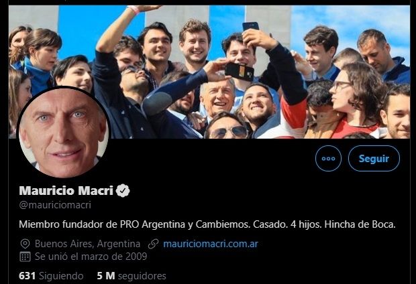This screenshot has width=416, height=284.
Task: Click the Buenos Aires, Argentina location text
Action: [87, 244]
